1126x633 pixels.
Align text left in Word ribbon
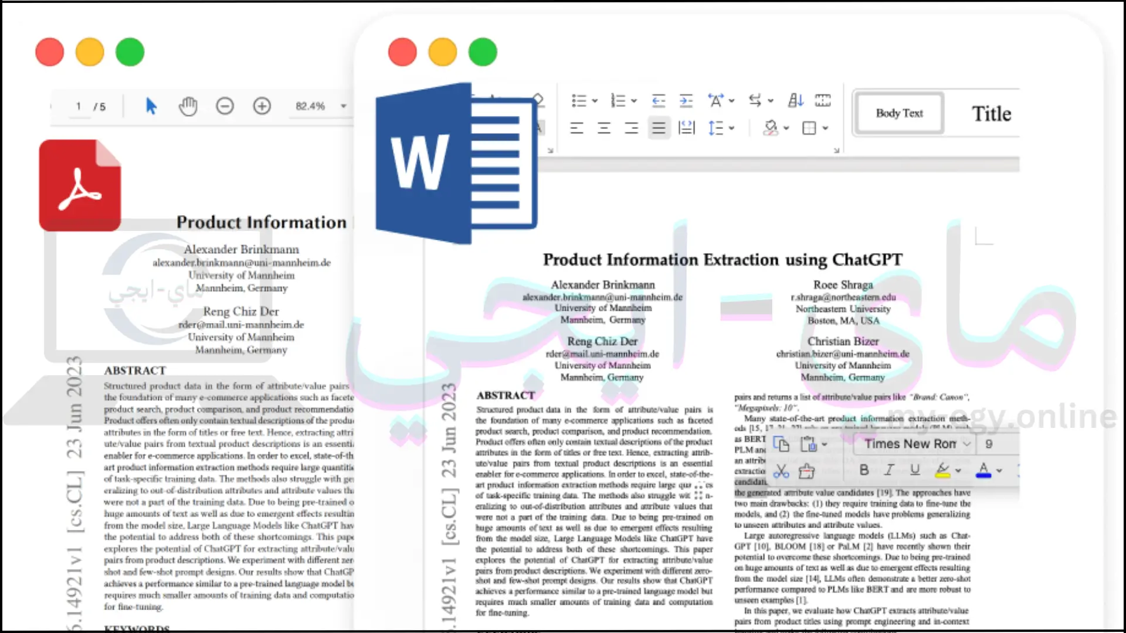tap(577, 128)
